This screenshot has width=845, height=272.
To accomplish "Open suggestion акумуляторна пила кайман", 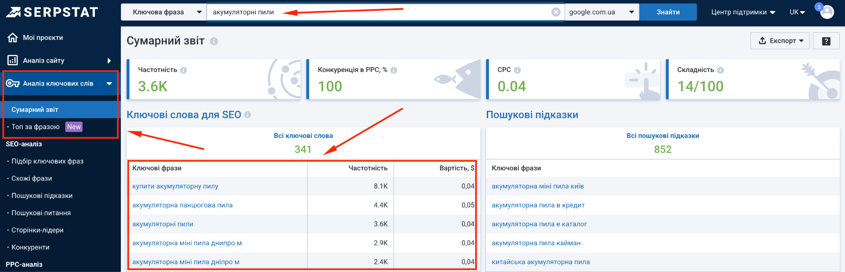I will tap(536, 243).
